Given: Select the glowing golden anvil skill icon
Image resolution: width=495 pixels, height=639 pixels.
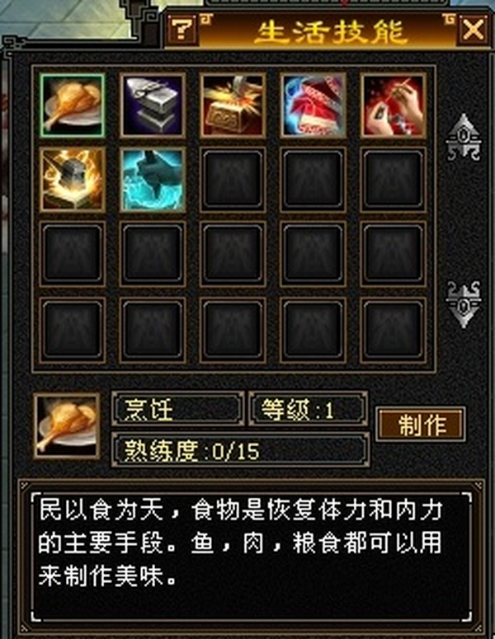Looking at the screenshot, I should [x=73, y=180].
